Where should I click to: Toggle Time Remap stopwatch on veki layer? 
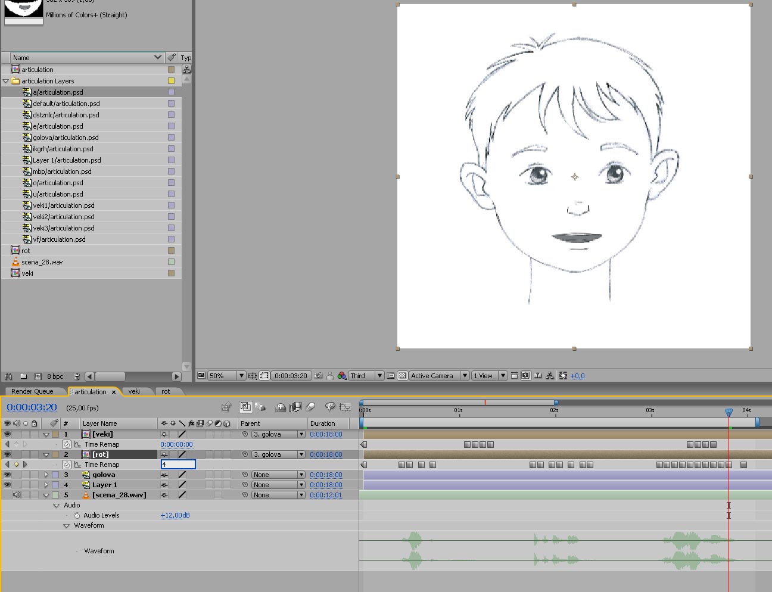(x=67, y=444)
